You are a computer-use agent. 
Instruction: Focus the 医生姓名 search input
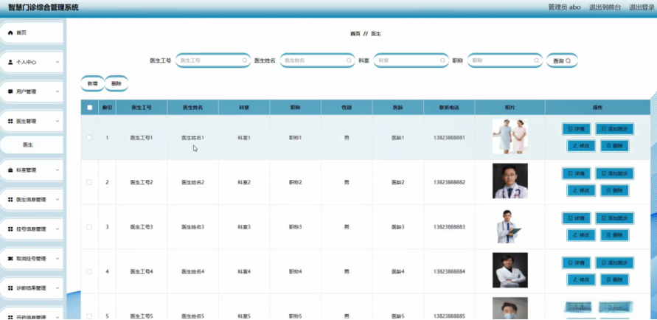click(x=317, y=60)
